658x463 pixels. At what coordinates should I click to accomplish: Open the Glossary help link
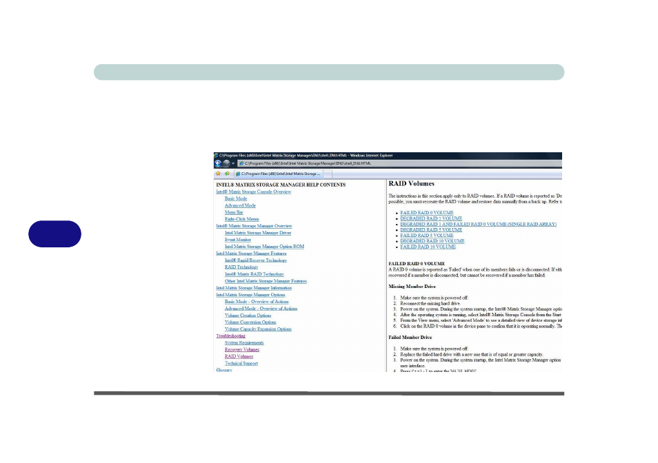(224, 370)
